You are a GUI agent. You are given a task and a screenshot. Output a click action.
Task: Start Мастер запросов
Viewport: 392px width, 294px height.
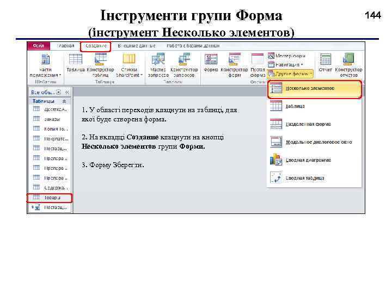[x=158, y=65]
